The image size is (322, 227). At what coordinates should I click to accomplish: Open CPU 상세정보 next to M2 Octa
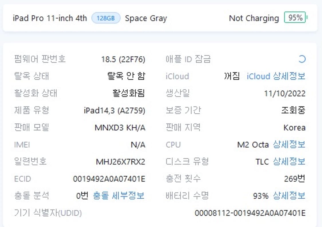pyautogui.click(x=289, y=144)
